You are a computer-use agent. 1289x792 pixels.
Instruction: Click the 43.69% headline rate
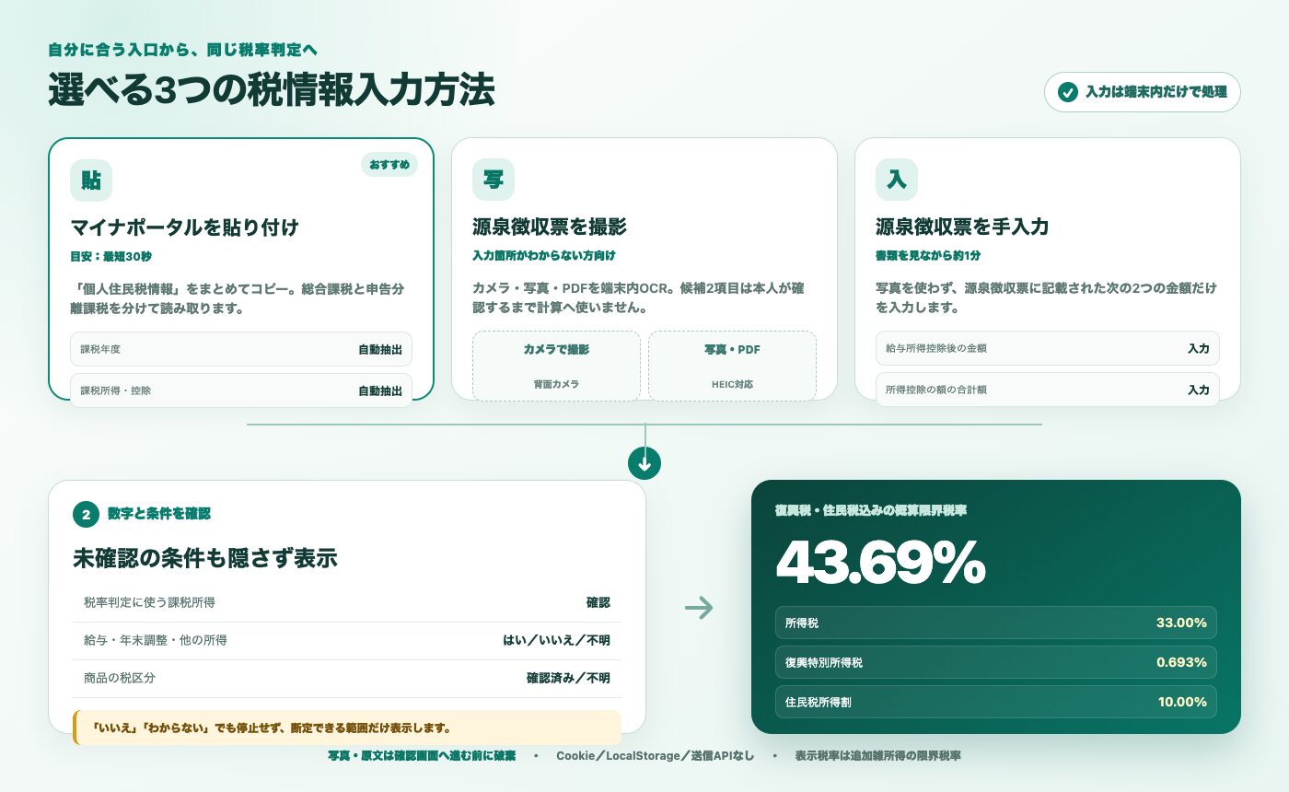coord(880,563)
